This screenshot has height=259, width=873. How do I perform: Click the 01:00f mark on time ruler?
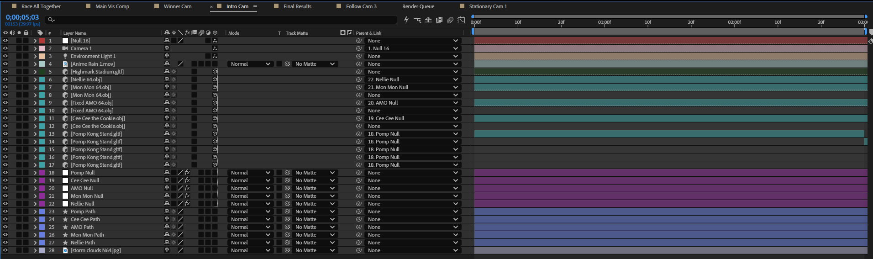pyautogui.click(x=605, y=22)
